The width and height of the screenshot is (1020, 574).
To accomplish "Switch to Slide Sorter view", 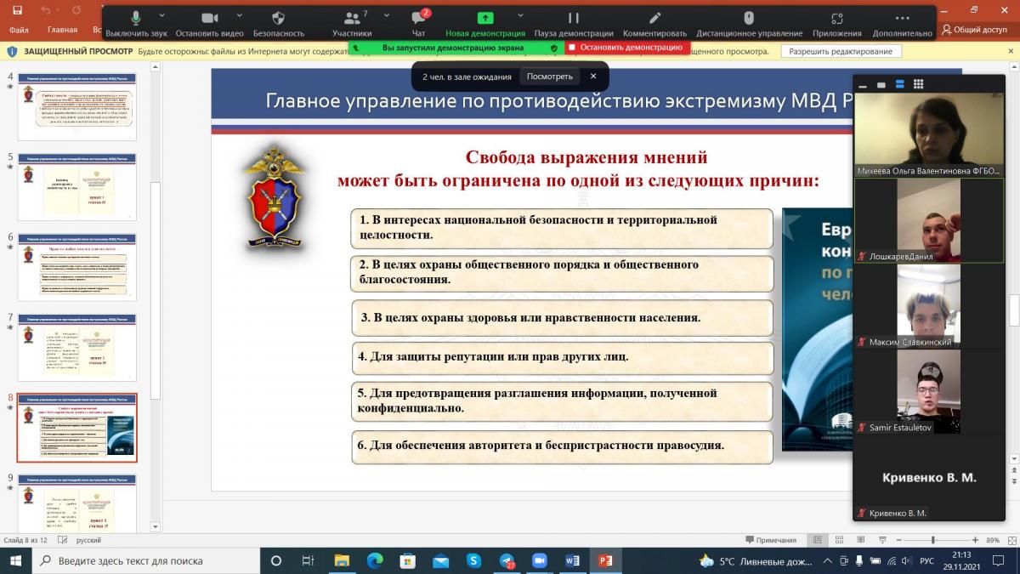I will click(837, 540).
